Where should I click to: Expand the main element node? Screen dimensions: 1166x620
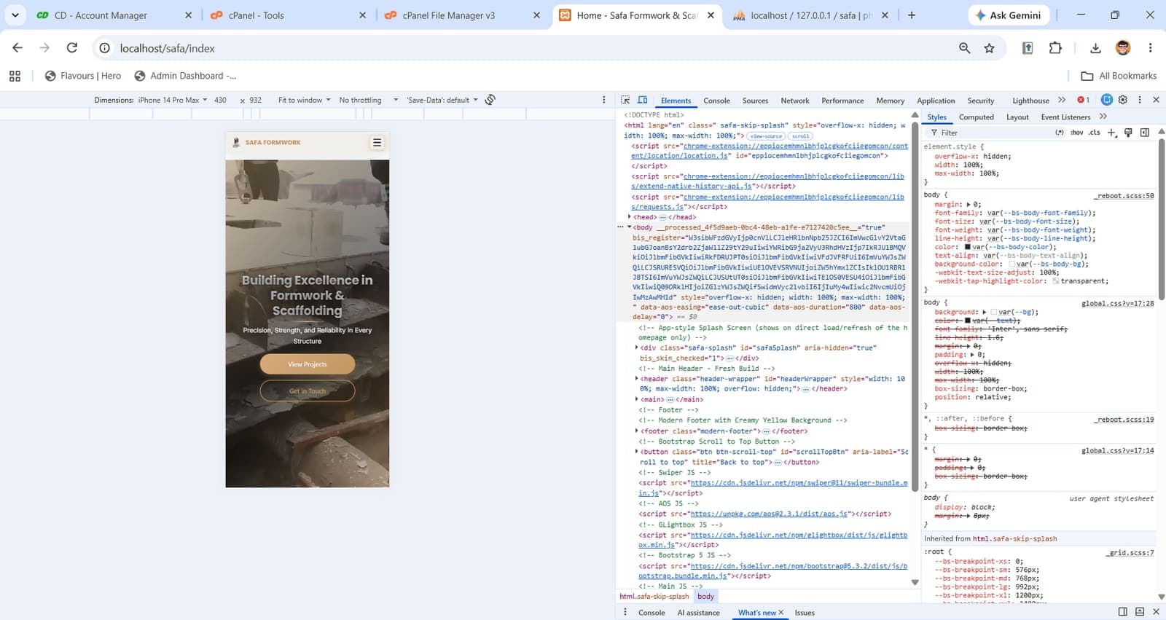tap(637, 399)
